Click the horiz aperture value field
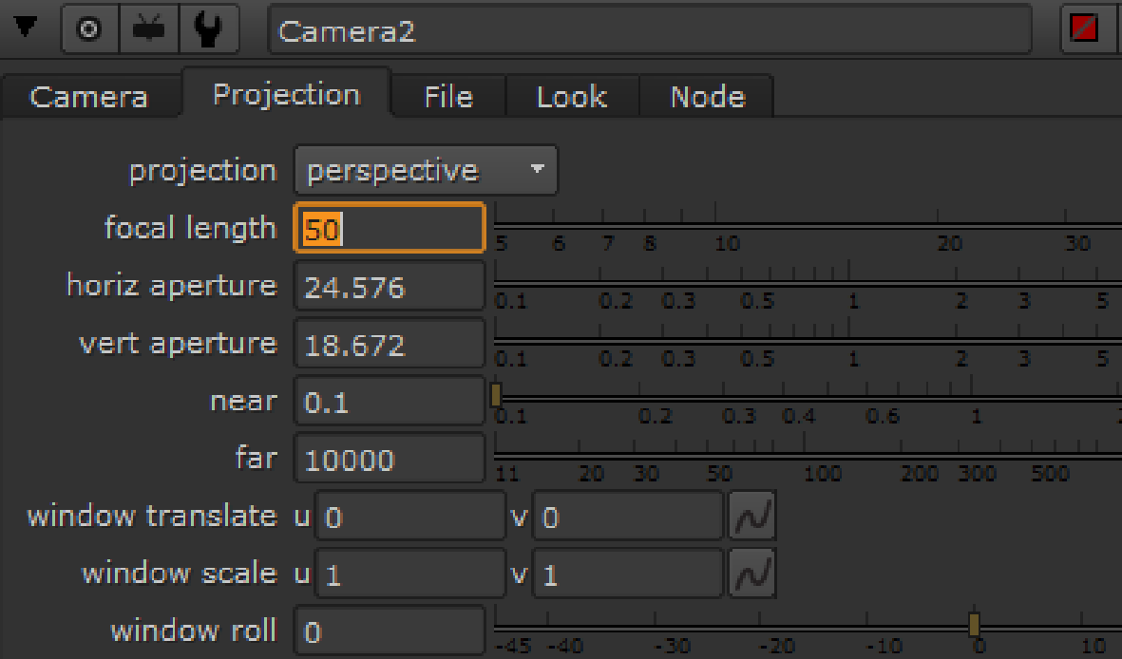This screenshot has width=1122, height=659. (x=390, y=287)
